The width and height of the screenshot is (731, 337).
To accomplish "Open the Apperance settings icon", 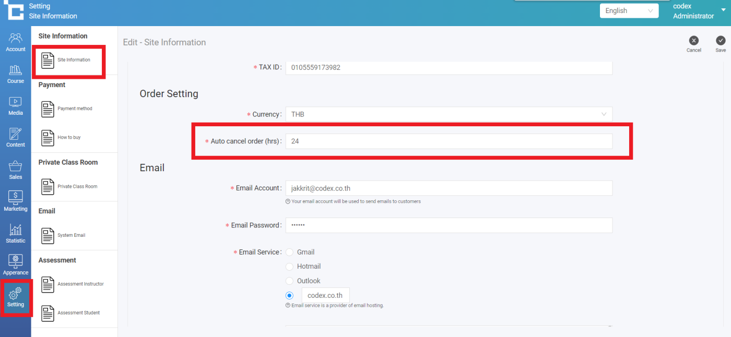I will tap(16, 265).
